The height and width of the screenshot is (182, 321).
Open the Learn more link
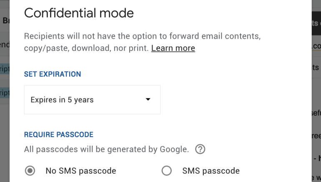click(x=173, y=48)
